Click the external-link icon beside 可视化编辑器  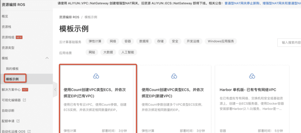(24, 100)
